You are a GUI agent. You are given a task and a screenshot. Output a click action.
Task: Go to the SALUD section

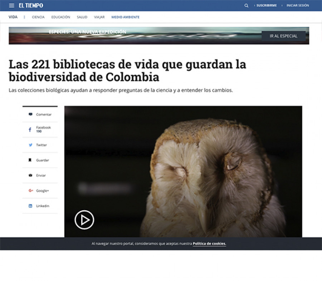tap(82, 17)
